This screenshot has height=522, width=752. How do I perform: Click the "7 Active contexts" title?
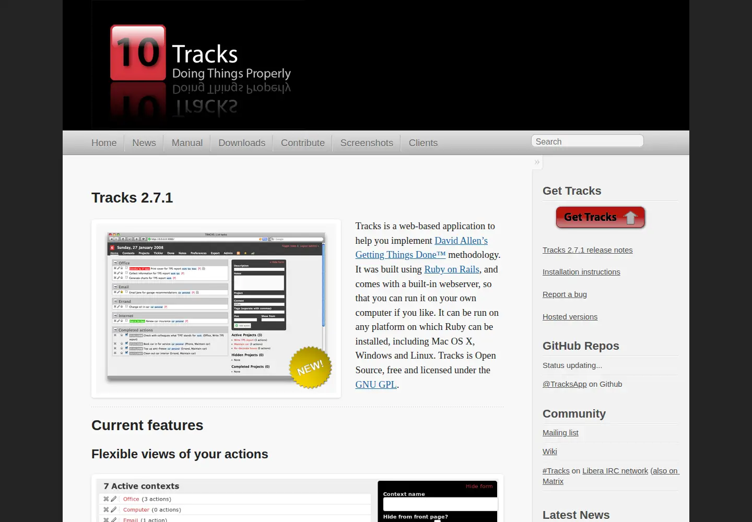141,486
